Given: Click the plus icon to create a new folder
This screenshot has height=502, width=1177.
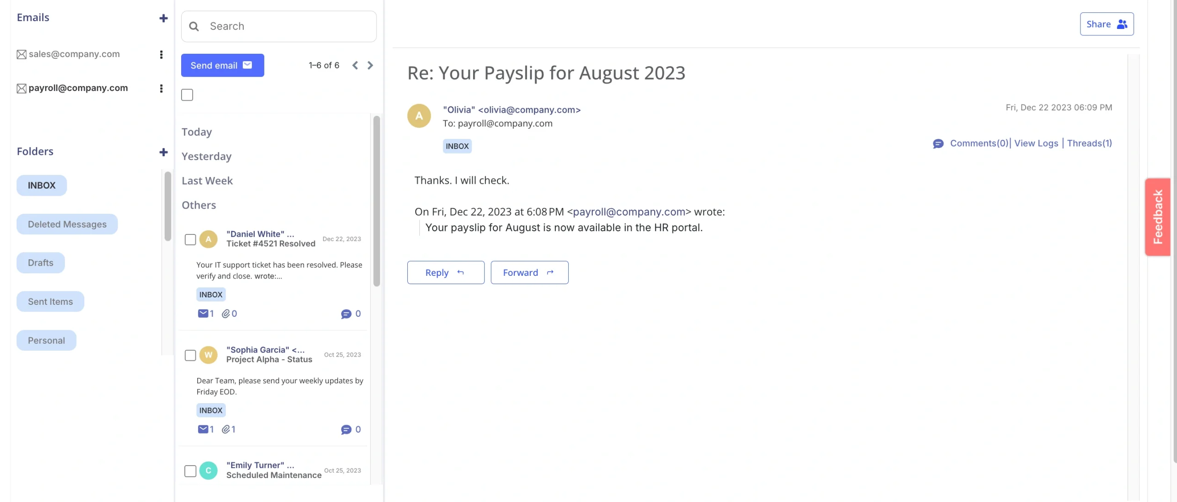Looking at the screenshot, I should pyautogui.click(x=163, y=152).
